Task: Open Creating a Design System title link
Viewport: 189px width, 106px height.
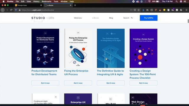Action: coord(143,74)
